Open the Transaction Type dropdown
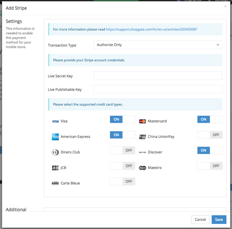The height and width of the screenshot is (229, 232). 158,45
